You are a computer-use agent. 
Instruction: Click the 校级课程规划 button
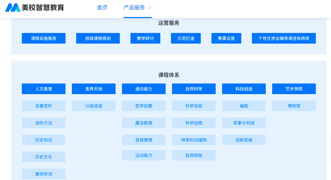(x=98, y=38)
